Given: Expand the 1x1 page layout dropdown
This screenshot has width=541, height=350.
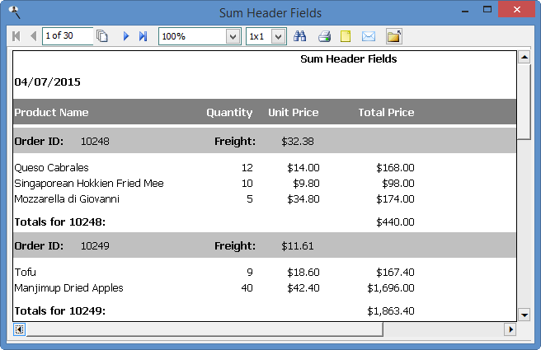Looking at the screenshot, I should [278, 36].
